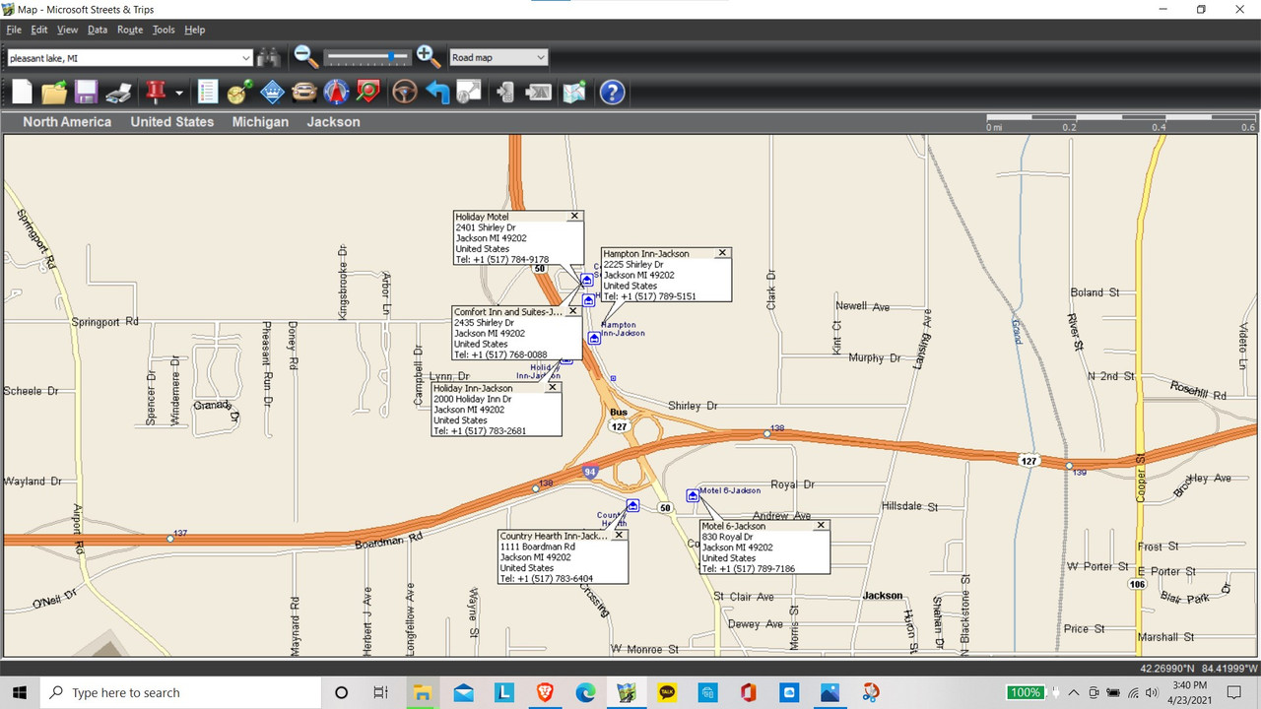Viewport: 1261px width, 709px height.
Task: Click the Find Nearby Places icon
Action: point(239,93)
